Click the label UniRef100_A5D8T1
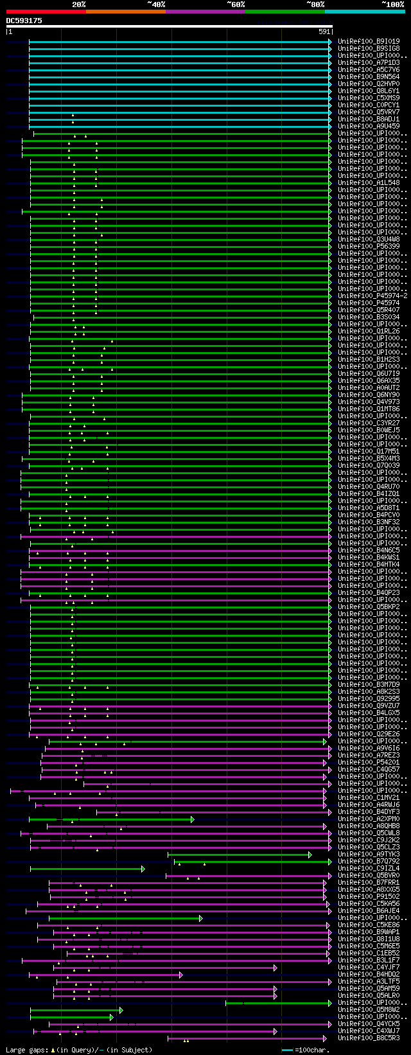This screenshot has width=411, height=1055. pyautogui.click(x=369, y=508)
